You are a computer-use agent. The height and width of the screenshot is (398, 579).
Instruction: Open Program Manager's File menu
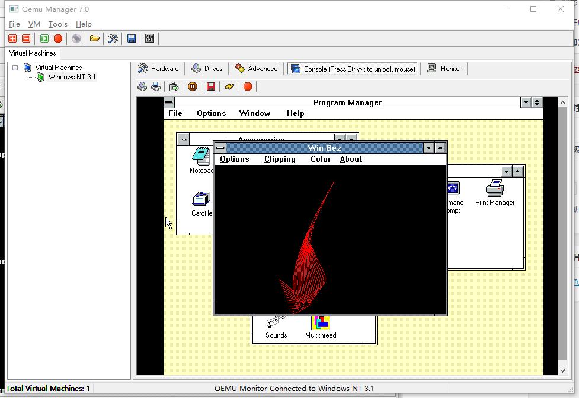coord(175,113)
